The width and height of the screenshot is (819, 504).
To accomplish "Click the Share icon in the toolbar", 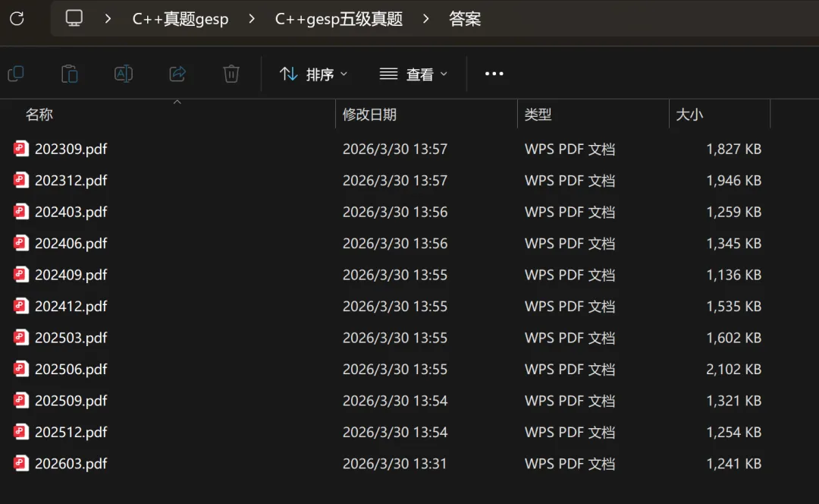I will point(177,73).
